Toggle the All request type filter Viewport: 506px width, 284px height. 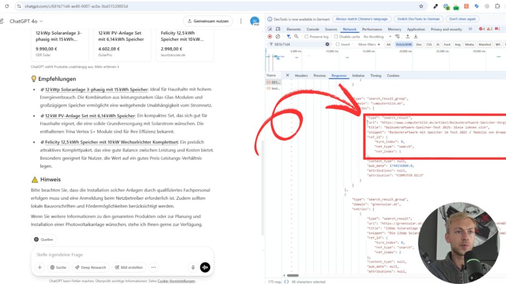pos(388,44)
